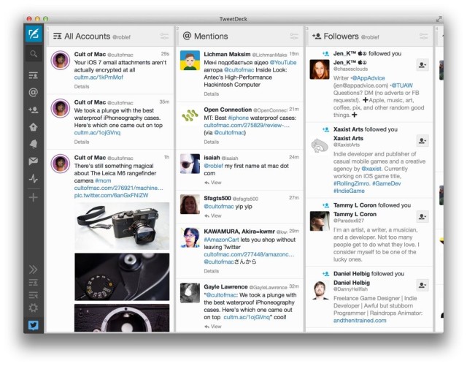The image size is (467, 366).
Task: Open user actions menu for Daniel Helbig
Action: click(422, 285)
